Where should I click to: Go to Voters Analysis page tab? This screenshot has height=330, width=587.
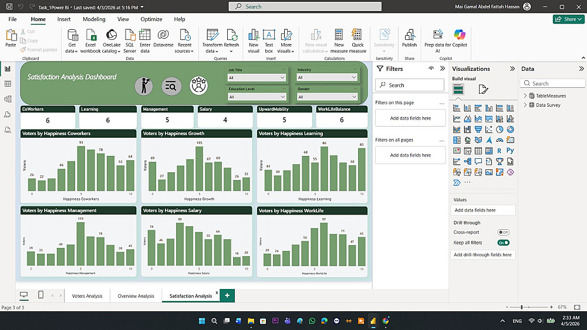(87, 295)
